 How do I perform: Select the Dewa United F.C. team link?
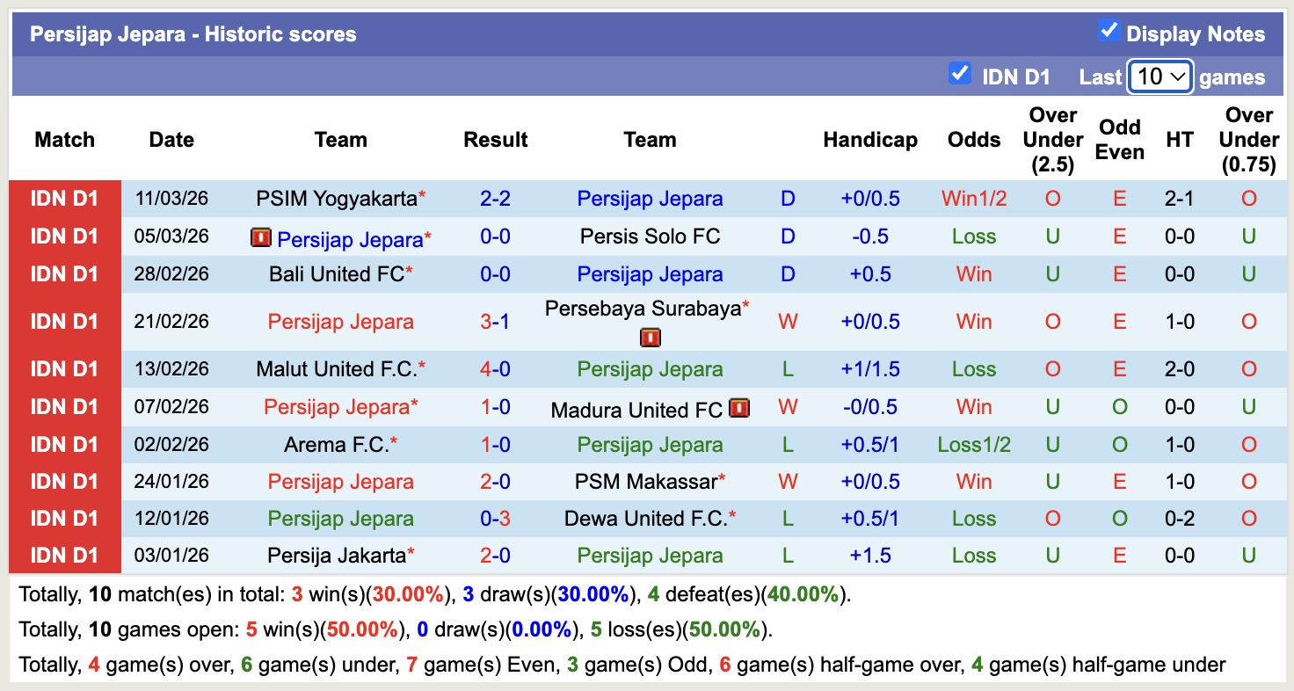point(645,519)
